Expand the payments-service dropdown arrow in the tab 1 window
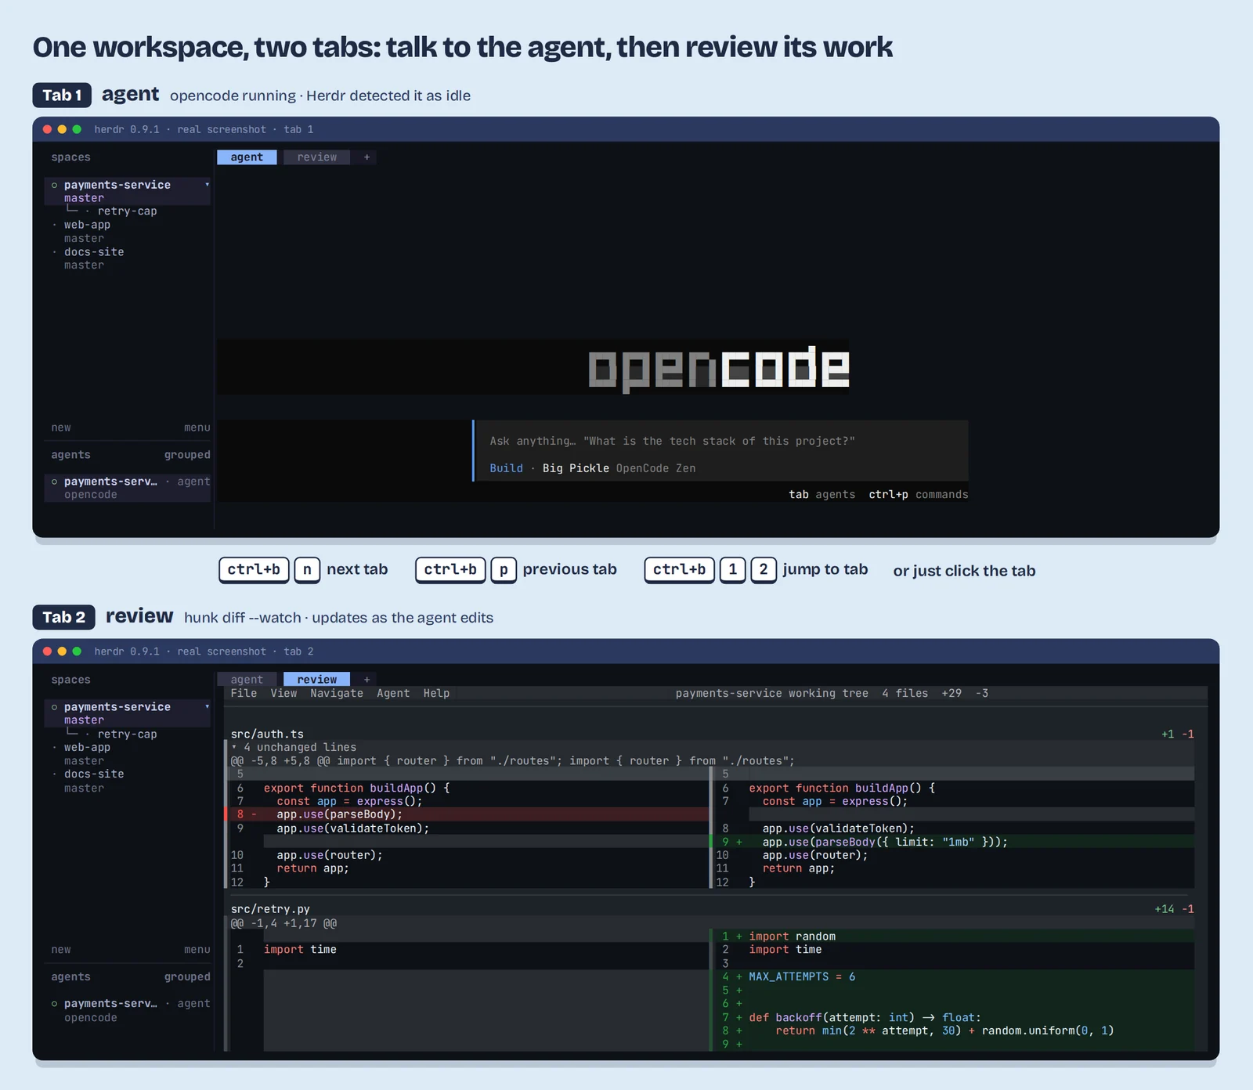 coord(207,185)
